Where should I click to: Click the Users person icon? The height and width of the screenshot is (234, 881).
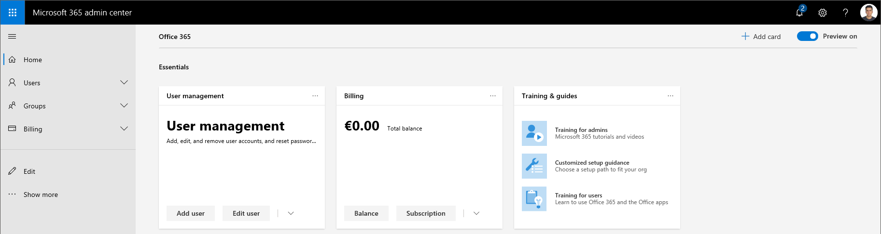13,82
